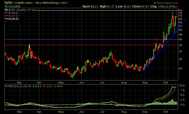Click the MACD(12,26,9) indicator label
The width and height of the screenshot is (189, 114).
[x=20, y=86]
